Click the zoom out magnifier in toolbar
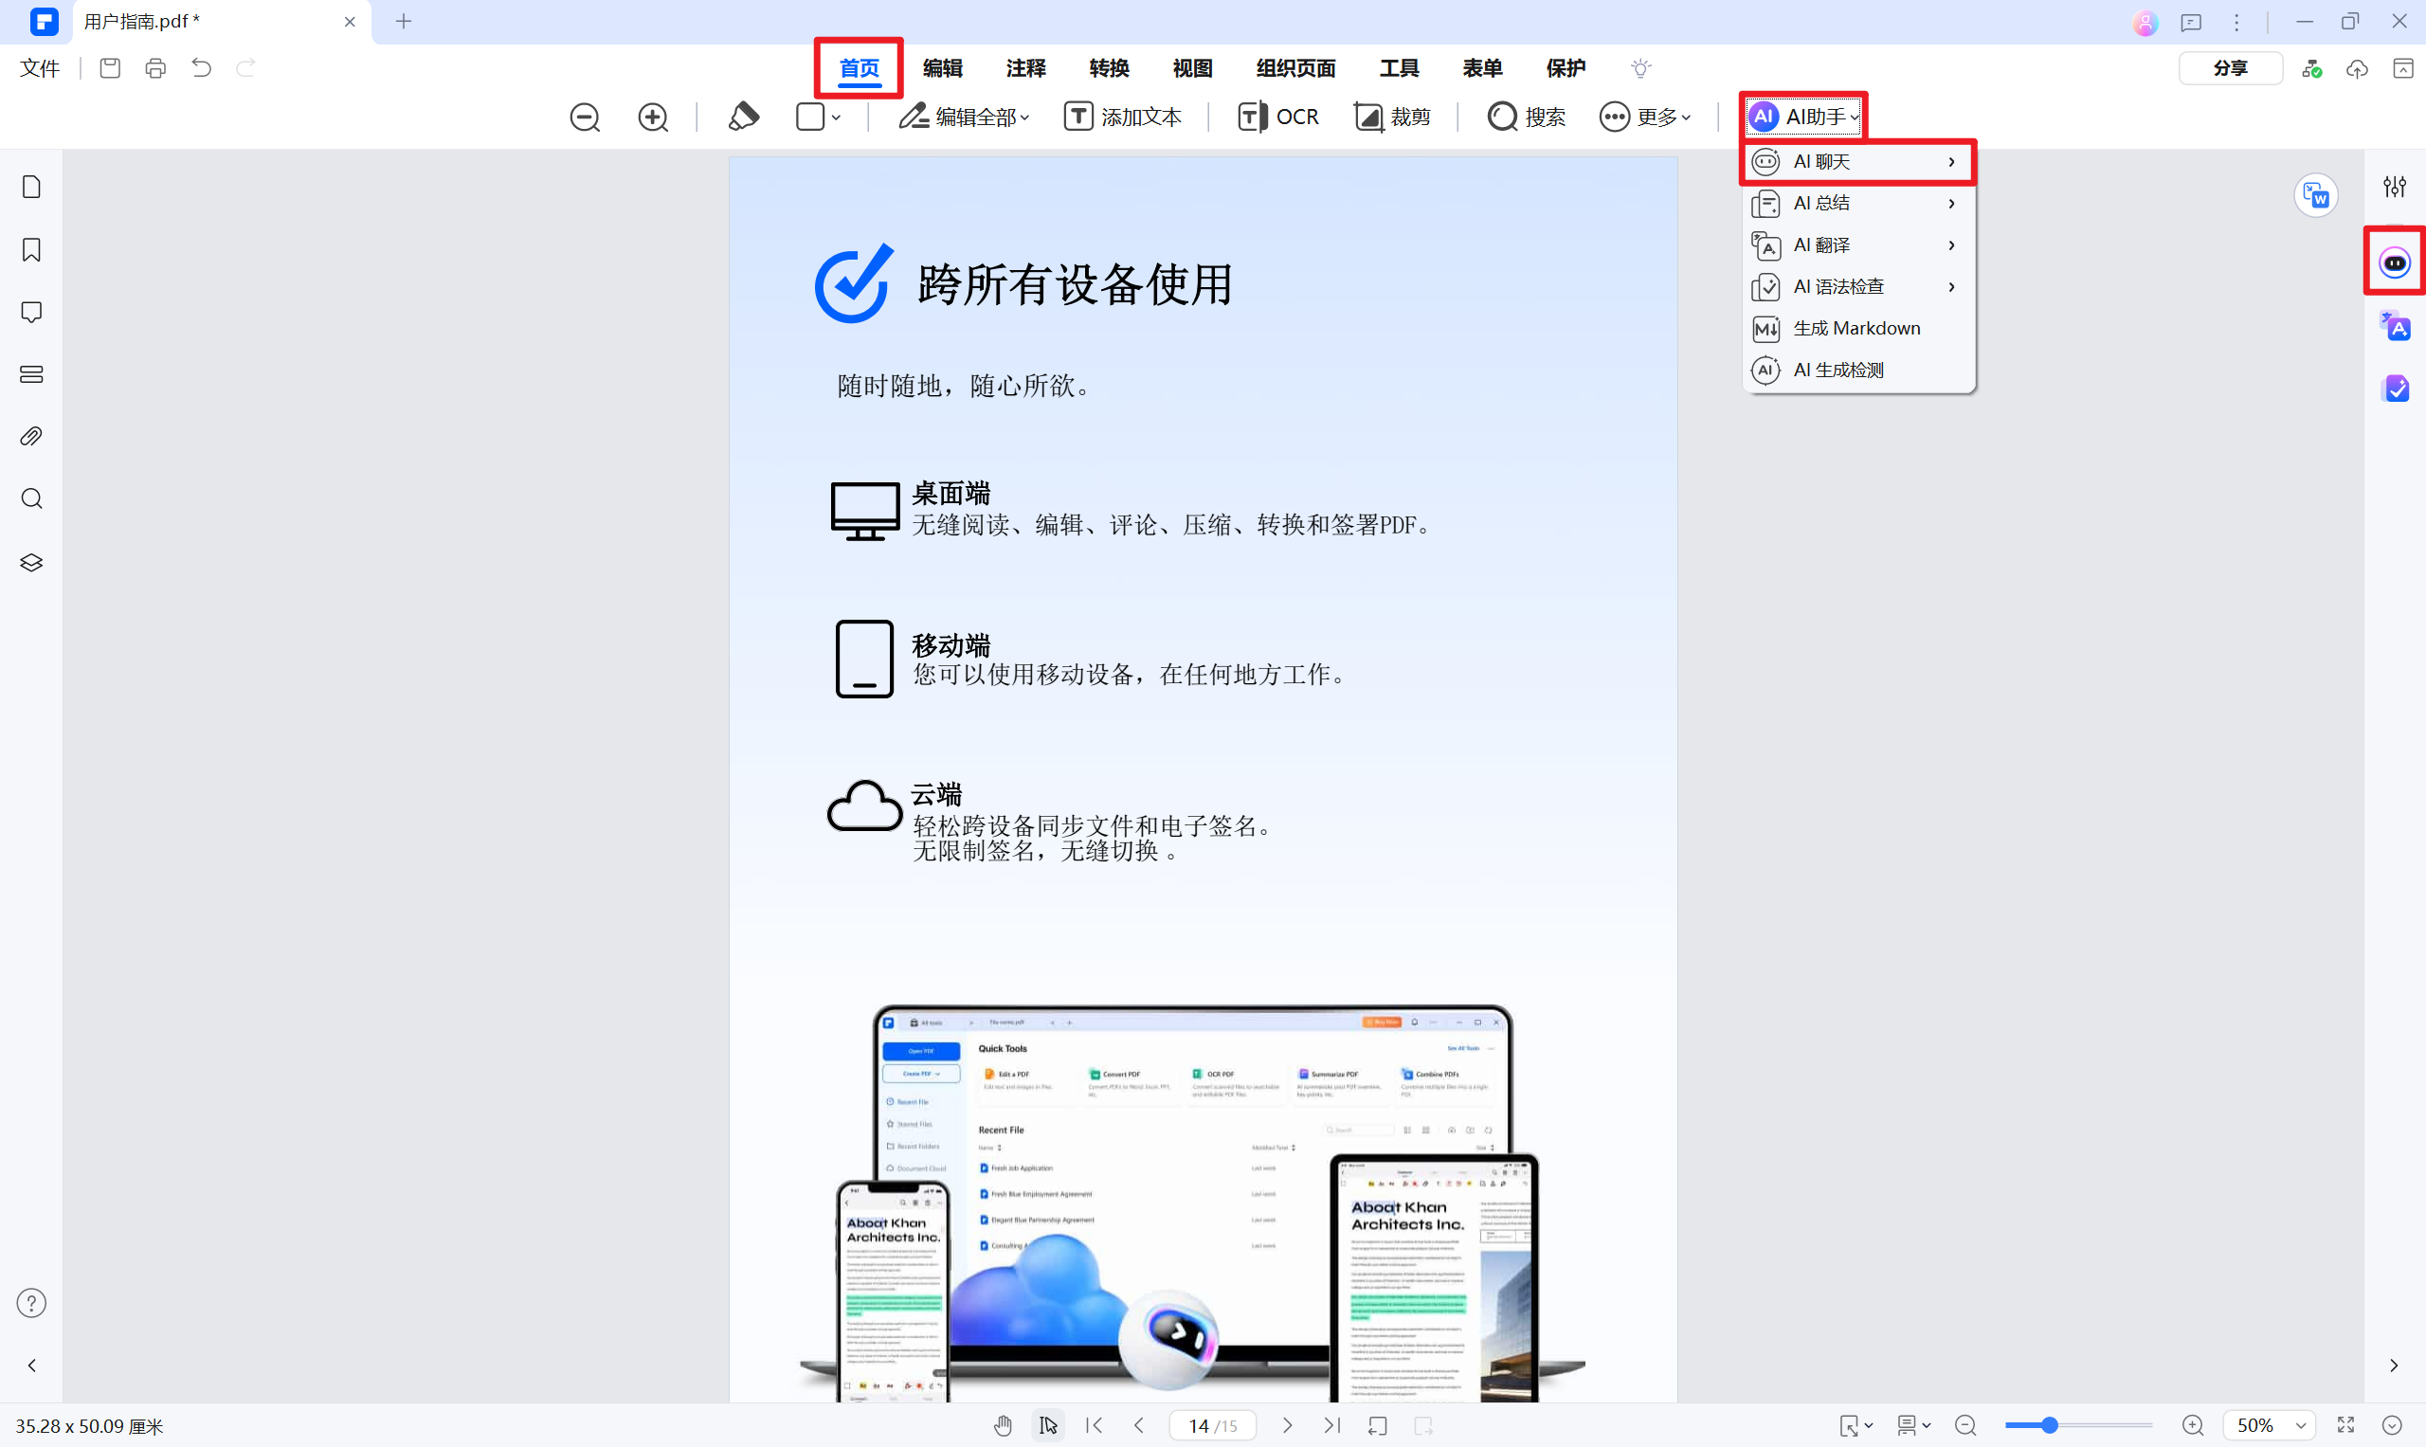2426x1447 pixels. [585, 117]
